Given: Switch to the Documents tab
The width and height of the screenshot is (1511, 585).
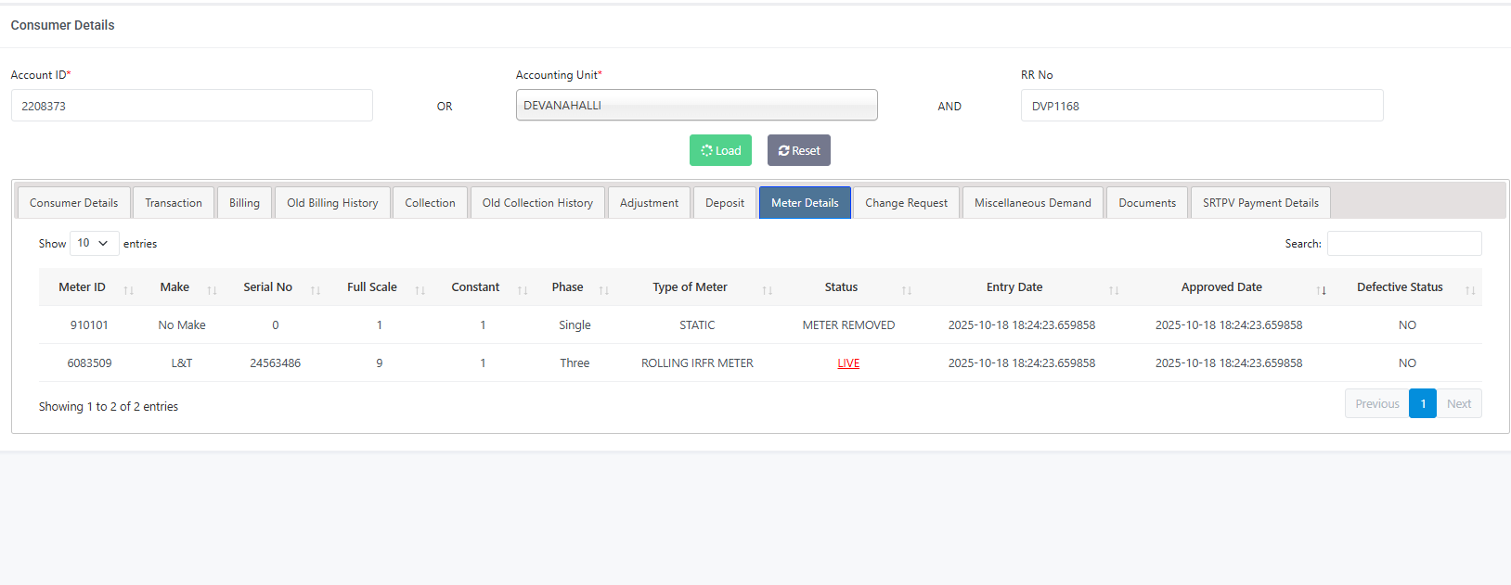Looking at the screenshot, I should [1147, 203].
